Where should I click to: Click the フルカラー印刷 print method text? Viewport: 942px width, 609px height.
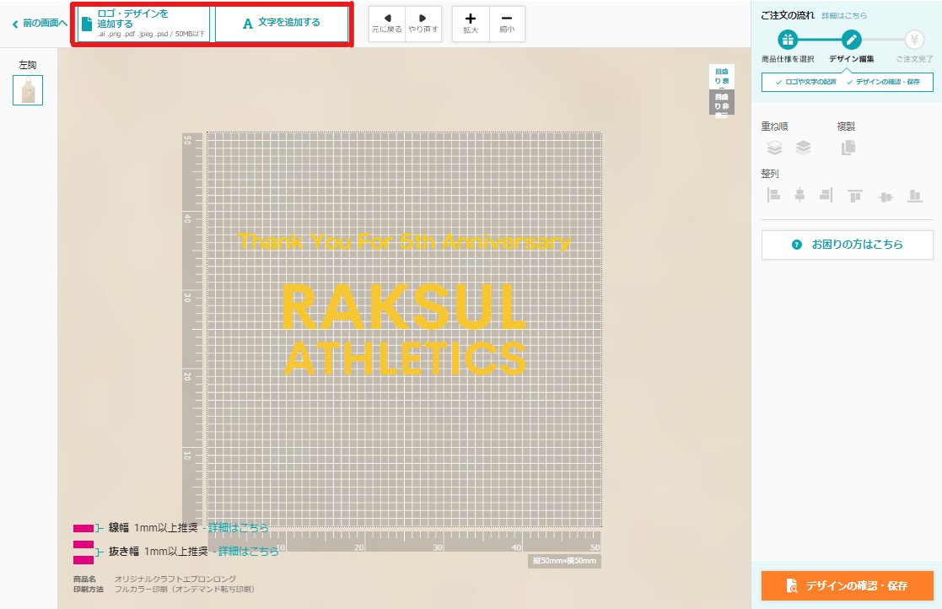pyautogui.click(x=185, y=590)
